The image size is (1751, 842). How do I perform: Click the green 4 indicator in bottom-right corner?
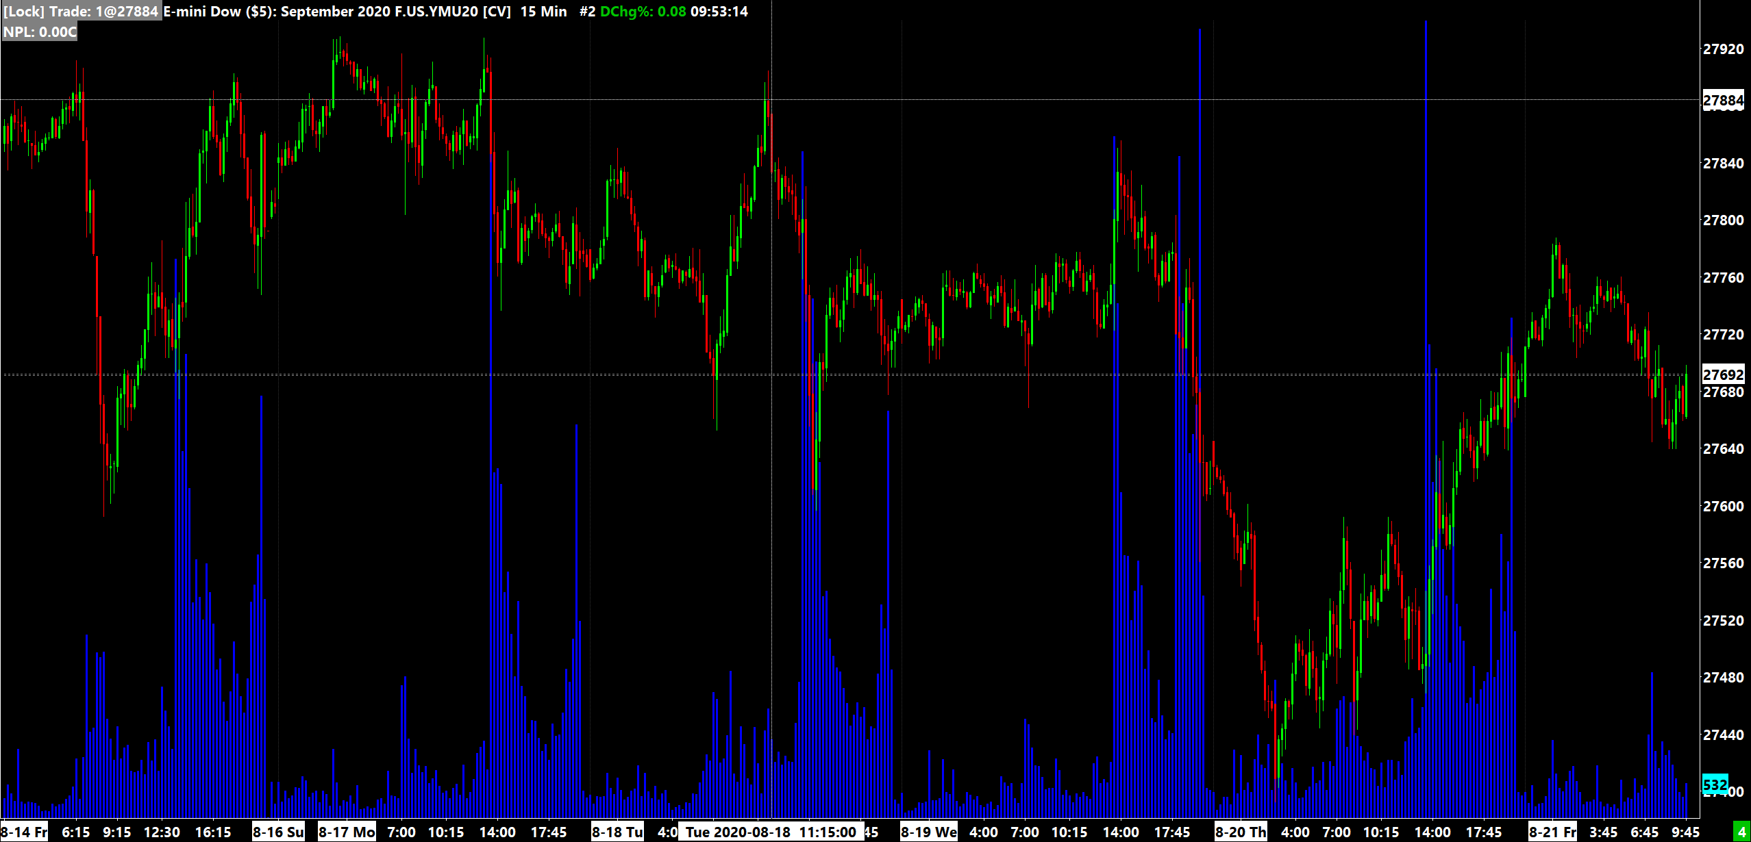tap(1741, 832)
